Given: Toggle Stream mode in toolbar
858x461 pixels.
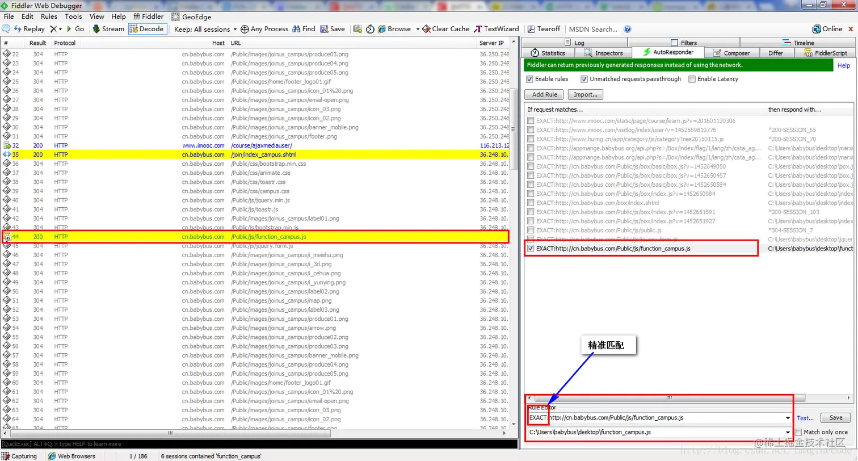Looking at the screenshot, I should (x=108, y=29).
